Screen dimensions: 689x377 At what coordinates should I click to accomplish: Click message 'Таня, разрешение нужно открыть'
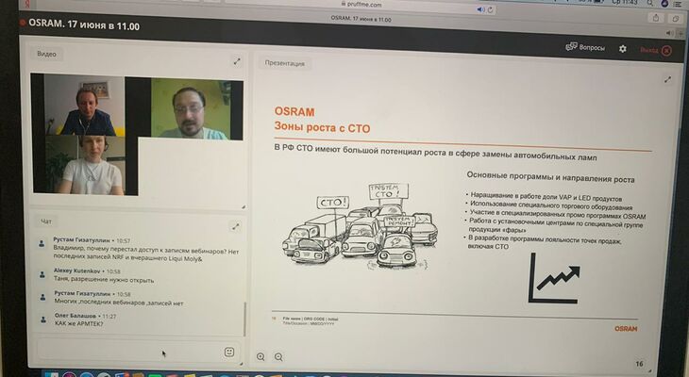point(104,279)
